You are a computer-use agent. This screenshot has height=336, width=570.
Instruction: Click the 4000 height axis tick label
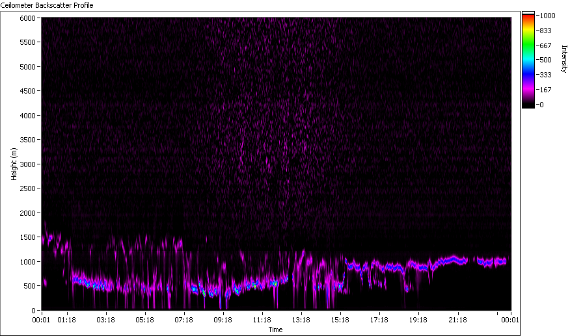(x=27, y=116)
